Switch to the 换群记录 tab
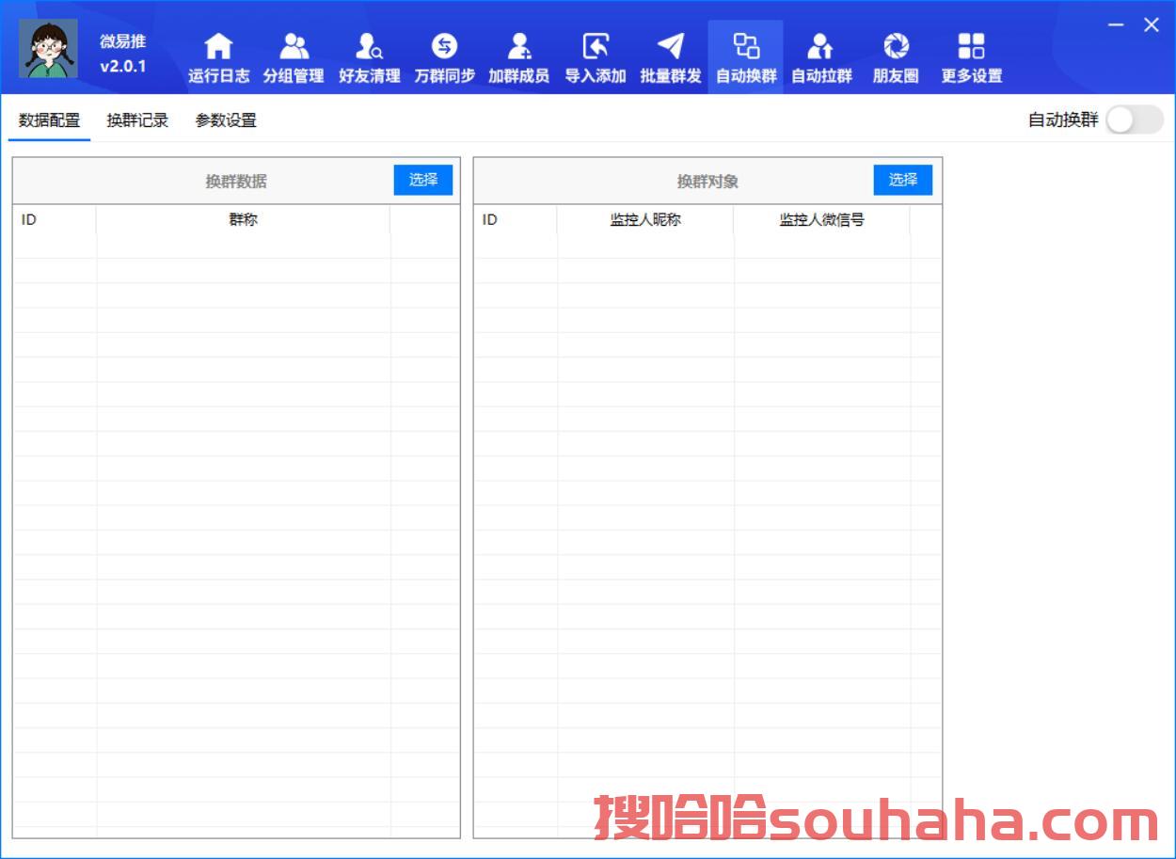 (137, 120)
